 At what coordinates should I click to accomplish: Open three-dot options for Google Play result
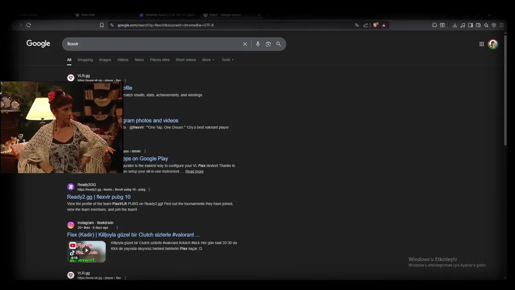coord(145,151)
